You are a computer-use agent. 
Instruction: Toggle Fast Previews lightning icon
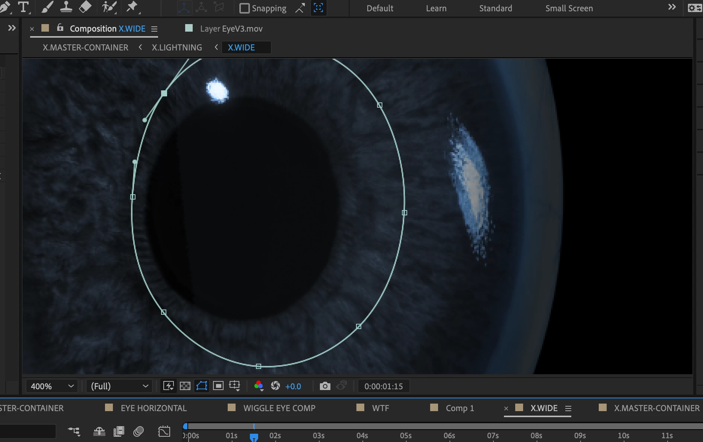(x=169, y=386)
